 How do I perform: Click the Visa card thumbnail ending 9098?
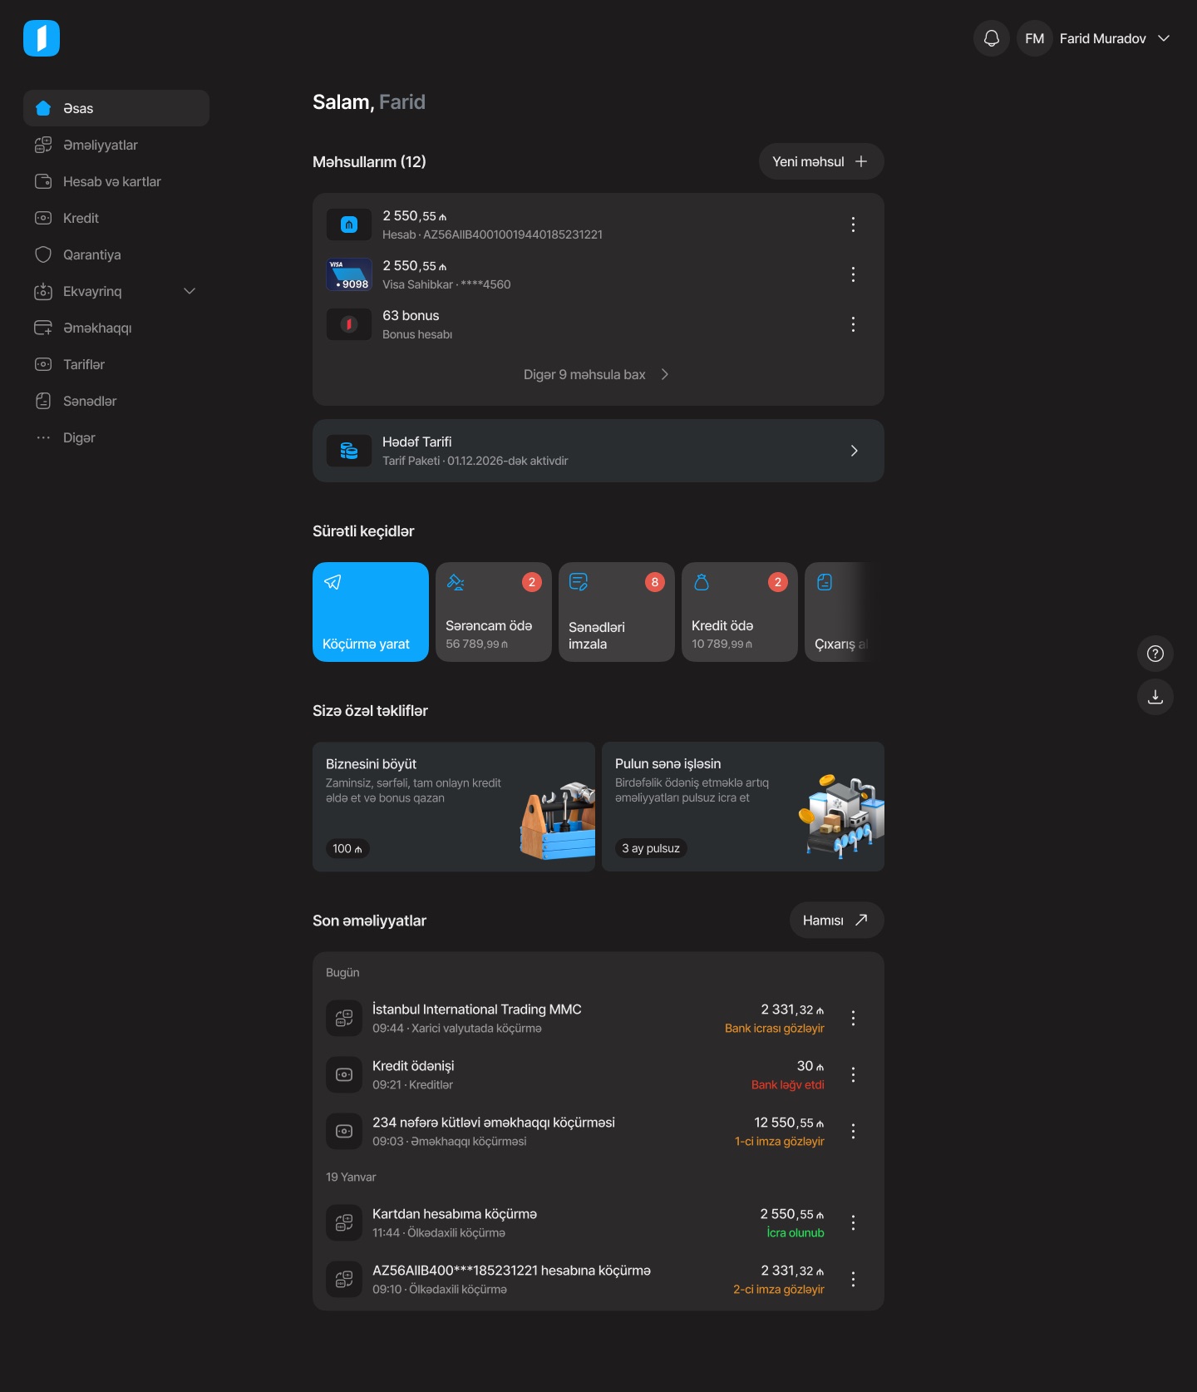(349, 274)
